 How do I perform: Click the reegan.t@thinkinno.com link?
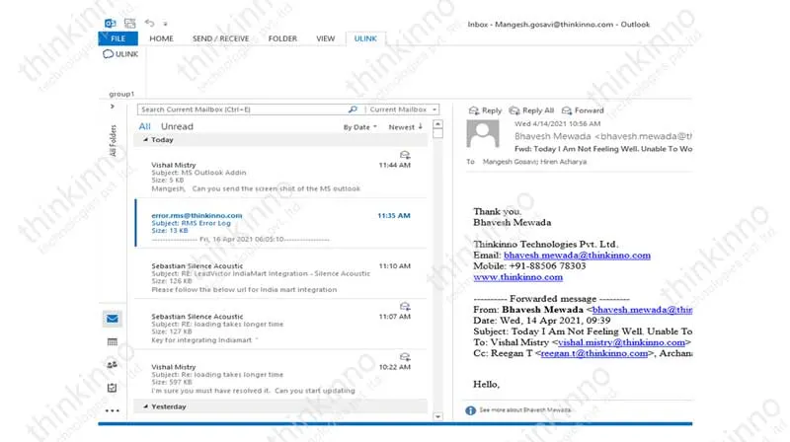tap(594, 353)
